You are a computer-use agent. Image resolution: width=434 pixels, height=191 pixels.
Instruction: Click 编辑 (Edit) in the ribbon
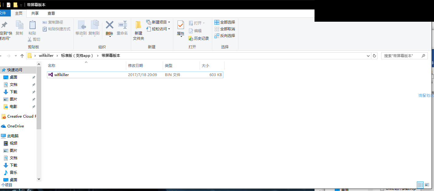pos(195,31)
